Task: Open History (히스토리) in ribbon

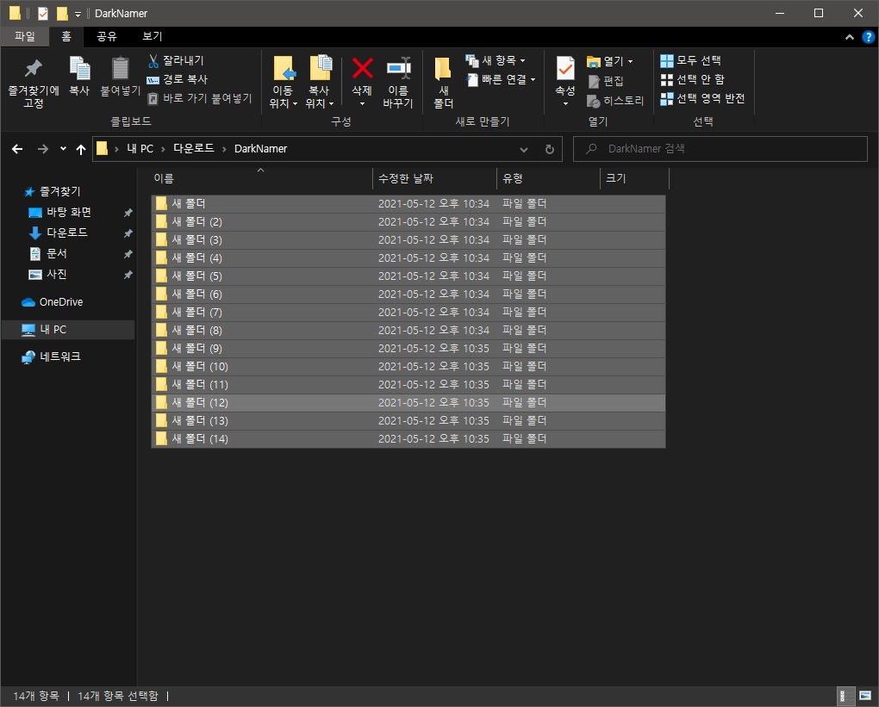Action: (x=615, y=101)
